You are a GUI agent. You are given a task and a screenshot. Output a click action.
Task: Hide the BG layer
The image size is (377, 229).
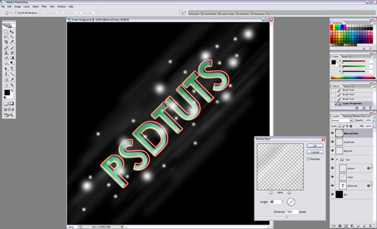332,194
